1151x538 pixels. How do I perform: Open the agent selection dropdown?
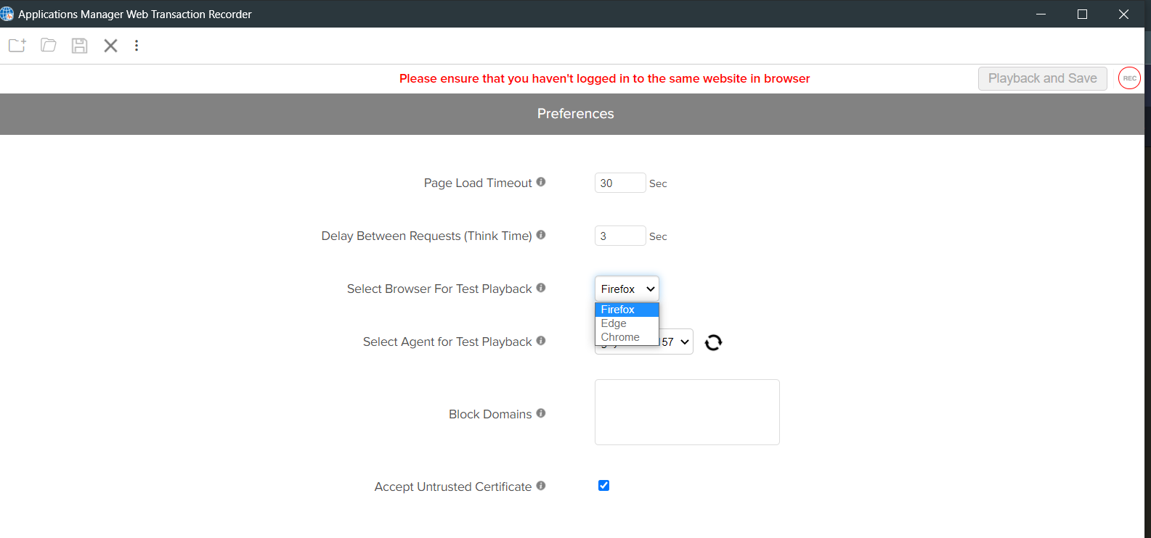point(676,342)
